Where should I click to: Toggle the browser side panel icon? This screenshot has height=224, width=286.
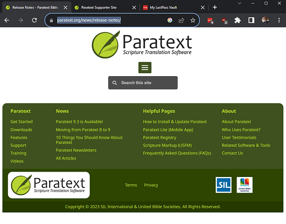pyautogui.click(x=252, y=20)
